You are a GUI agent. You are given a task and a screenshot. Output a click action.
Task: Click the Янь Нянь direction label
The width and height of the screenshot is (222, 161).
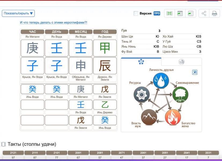(128, 46)
